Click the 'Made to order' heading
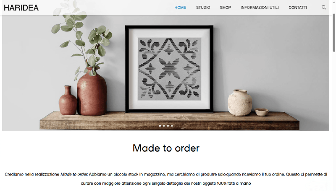 (x=166, y=148)
